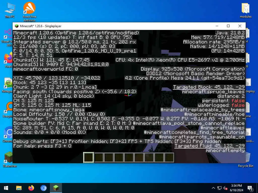Select the first hotbar slot
The width and height of the screenshot is (258, 193).
tap(89, 158)
